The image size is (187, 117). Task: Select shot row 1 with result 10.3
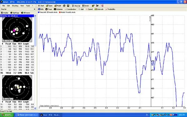(x=17, y=46)
